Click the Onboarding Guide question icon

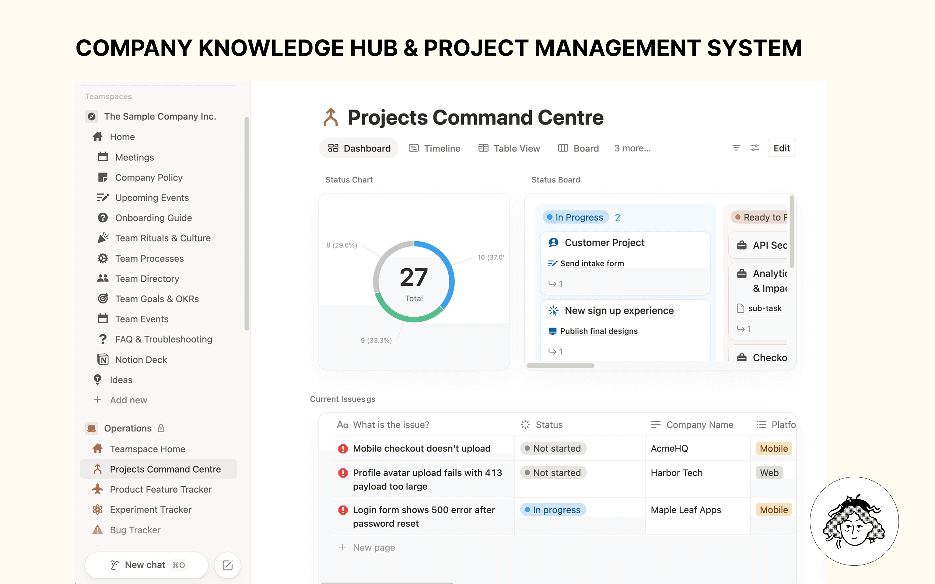click(103, 218)
